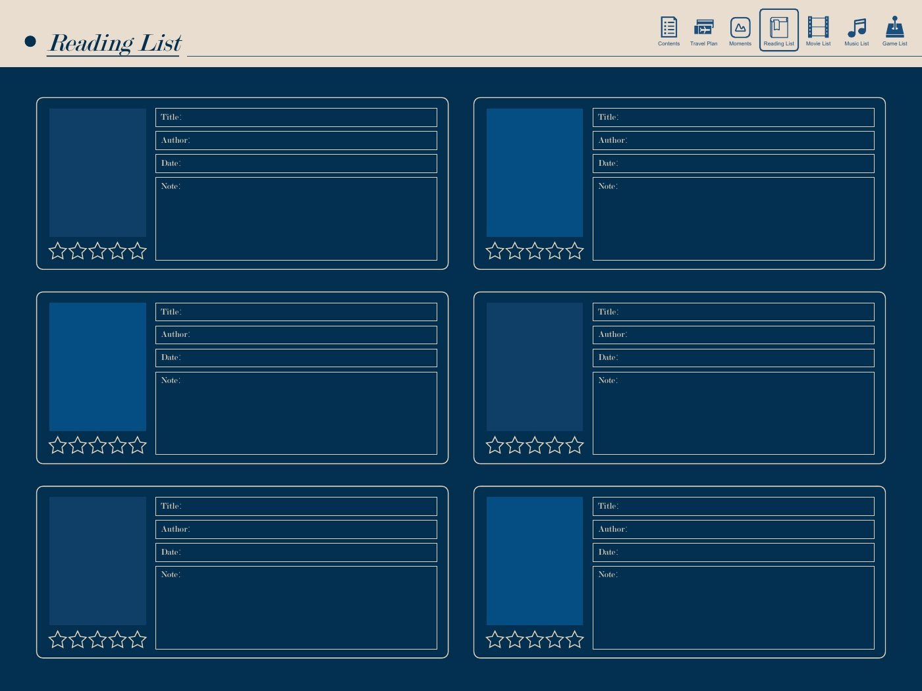Select the cover placeholder in the middle-right card
This screenshot has width=922, height=691.
[x=535, y=367]
